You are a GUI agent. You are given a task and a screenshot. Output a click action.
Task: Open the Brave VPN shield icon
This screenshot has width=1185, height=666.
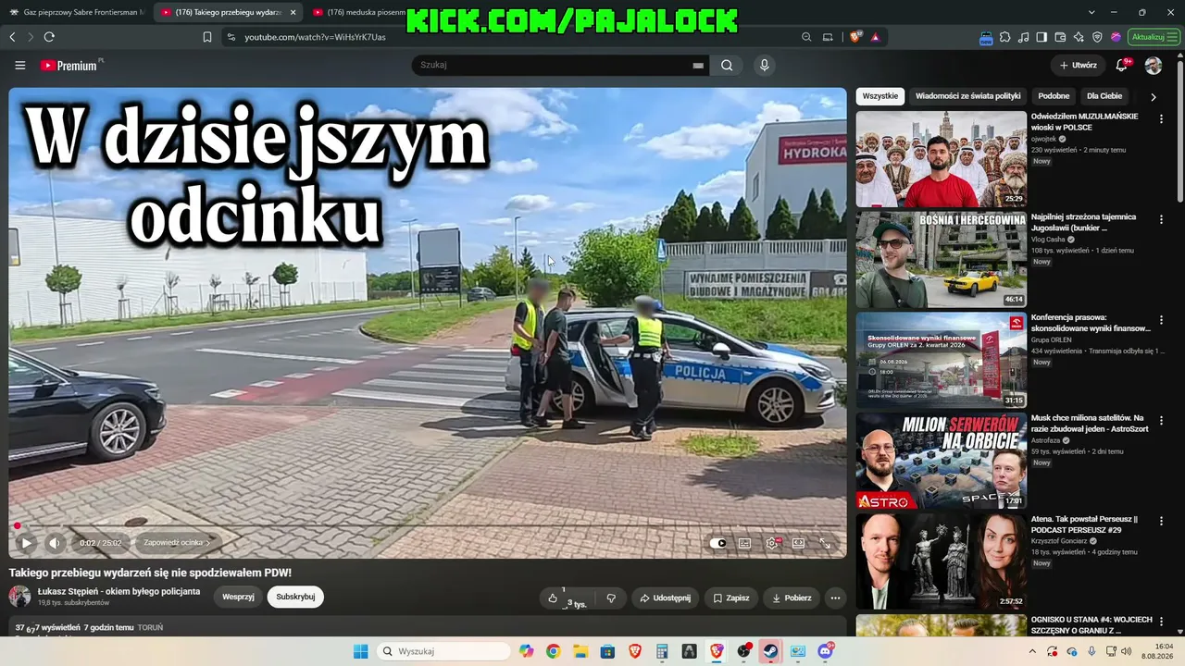coord(1097,37)
